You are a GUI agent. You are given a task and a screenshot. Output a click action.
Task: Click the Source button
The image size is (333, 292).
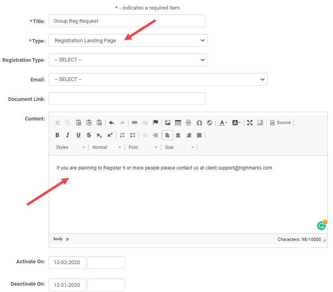(280, 123)
